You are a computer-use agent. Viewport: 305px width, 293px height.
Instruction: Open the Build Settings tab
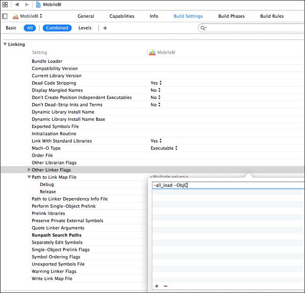188,16
